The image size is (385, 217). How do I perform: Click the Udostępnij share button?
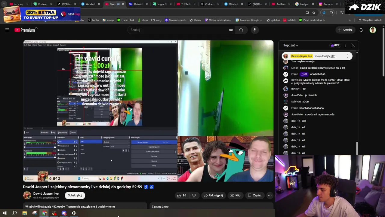pyautogui.click(x=213, y=195)
